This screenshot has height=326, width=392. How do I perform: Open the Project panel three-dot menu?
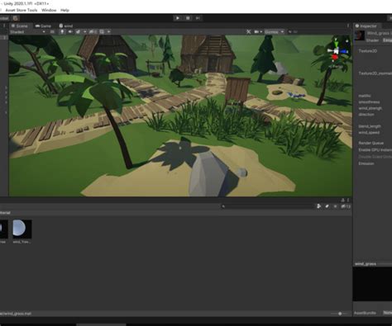click(x=348, y=200)
